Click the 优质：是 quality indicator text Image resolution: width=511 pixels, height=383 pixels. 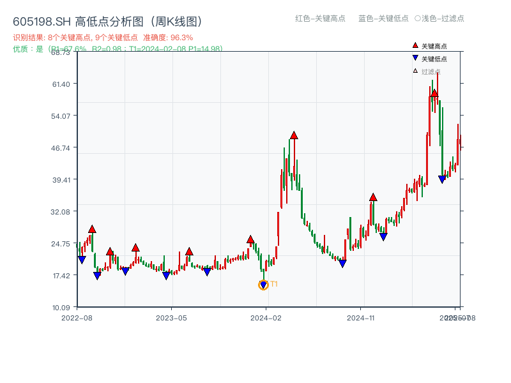point(26,49)
